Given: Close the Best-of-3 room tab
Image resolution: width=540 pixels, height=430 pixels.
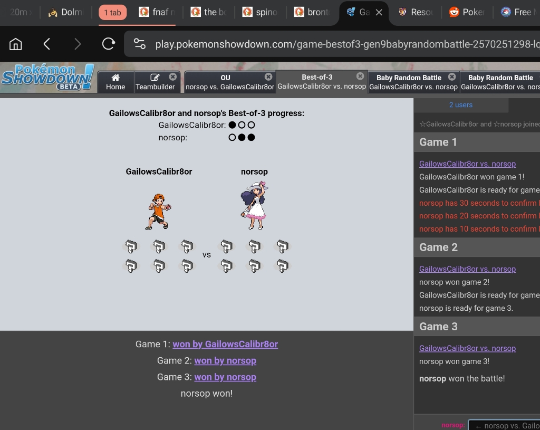Looking at the screenshot, I should 360,77.
